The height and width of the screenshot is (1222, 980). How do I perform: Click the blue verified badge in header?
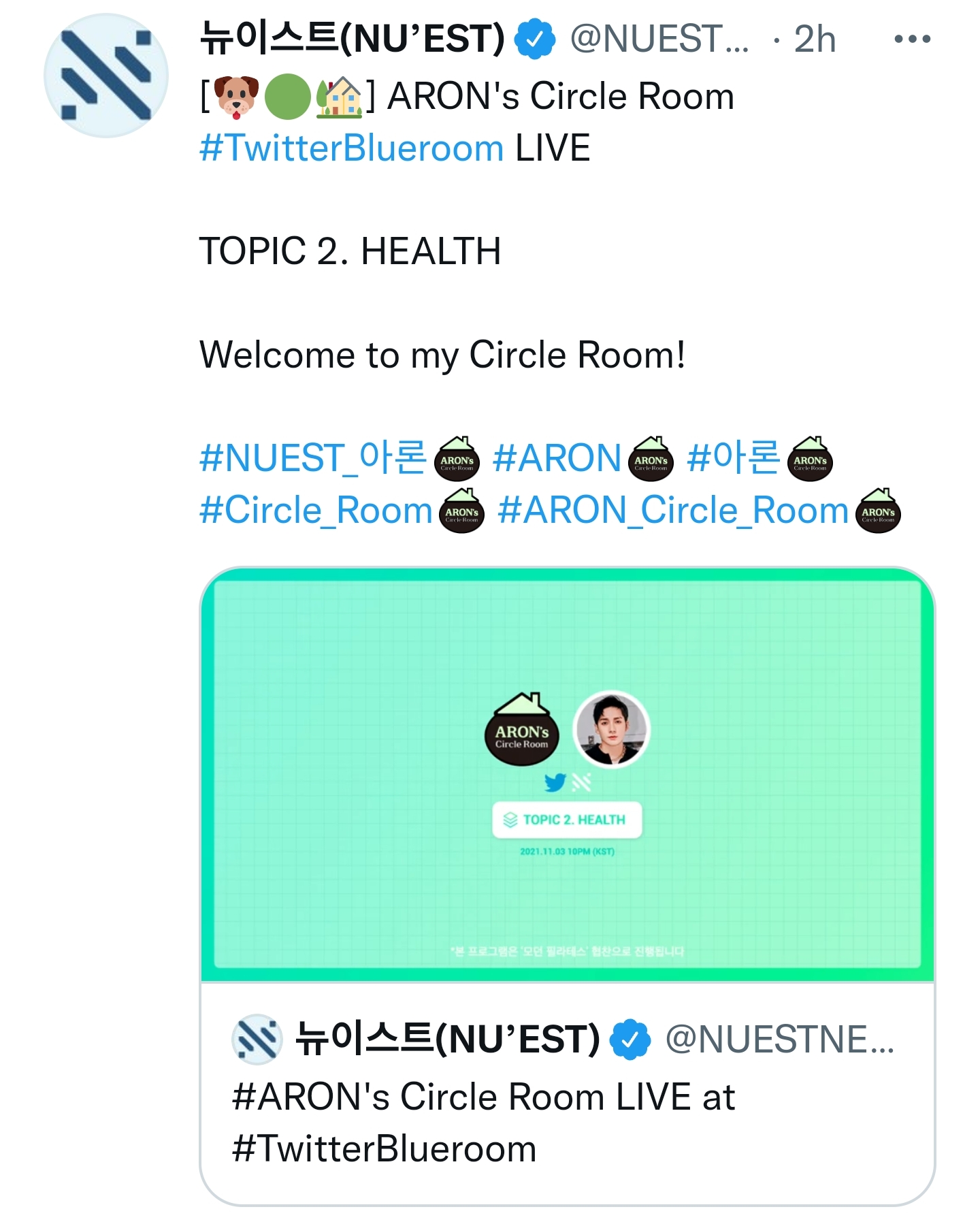534,38
